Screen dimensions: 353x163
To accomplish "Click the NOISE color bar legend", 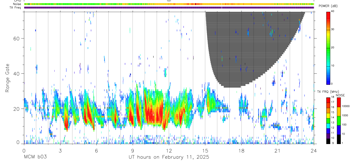I will coord(339,120).
